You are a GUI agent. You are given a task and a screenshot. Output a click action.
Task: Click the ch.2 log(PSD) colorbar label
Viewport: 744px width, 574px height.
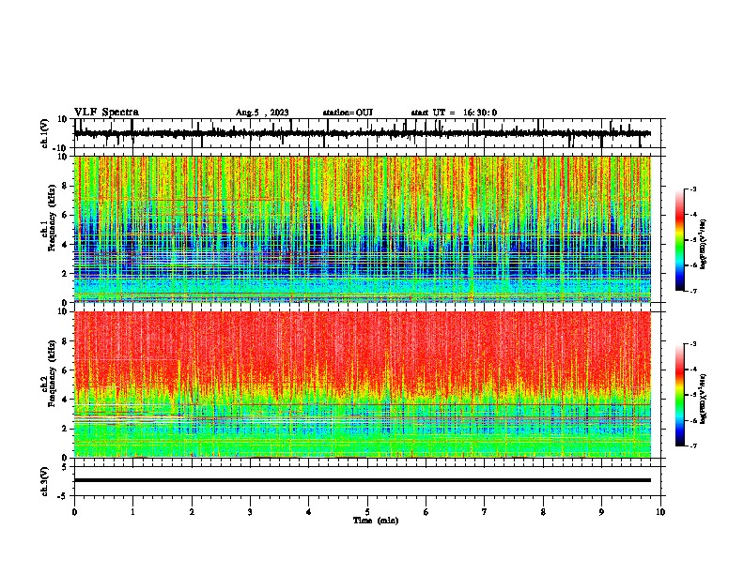point(704,399)
